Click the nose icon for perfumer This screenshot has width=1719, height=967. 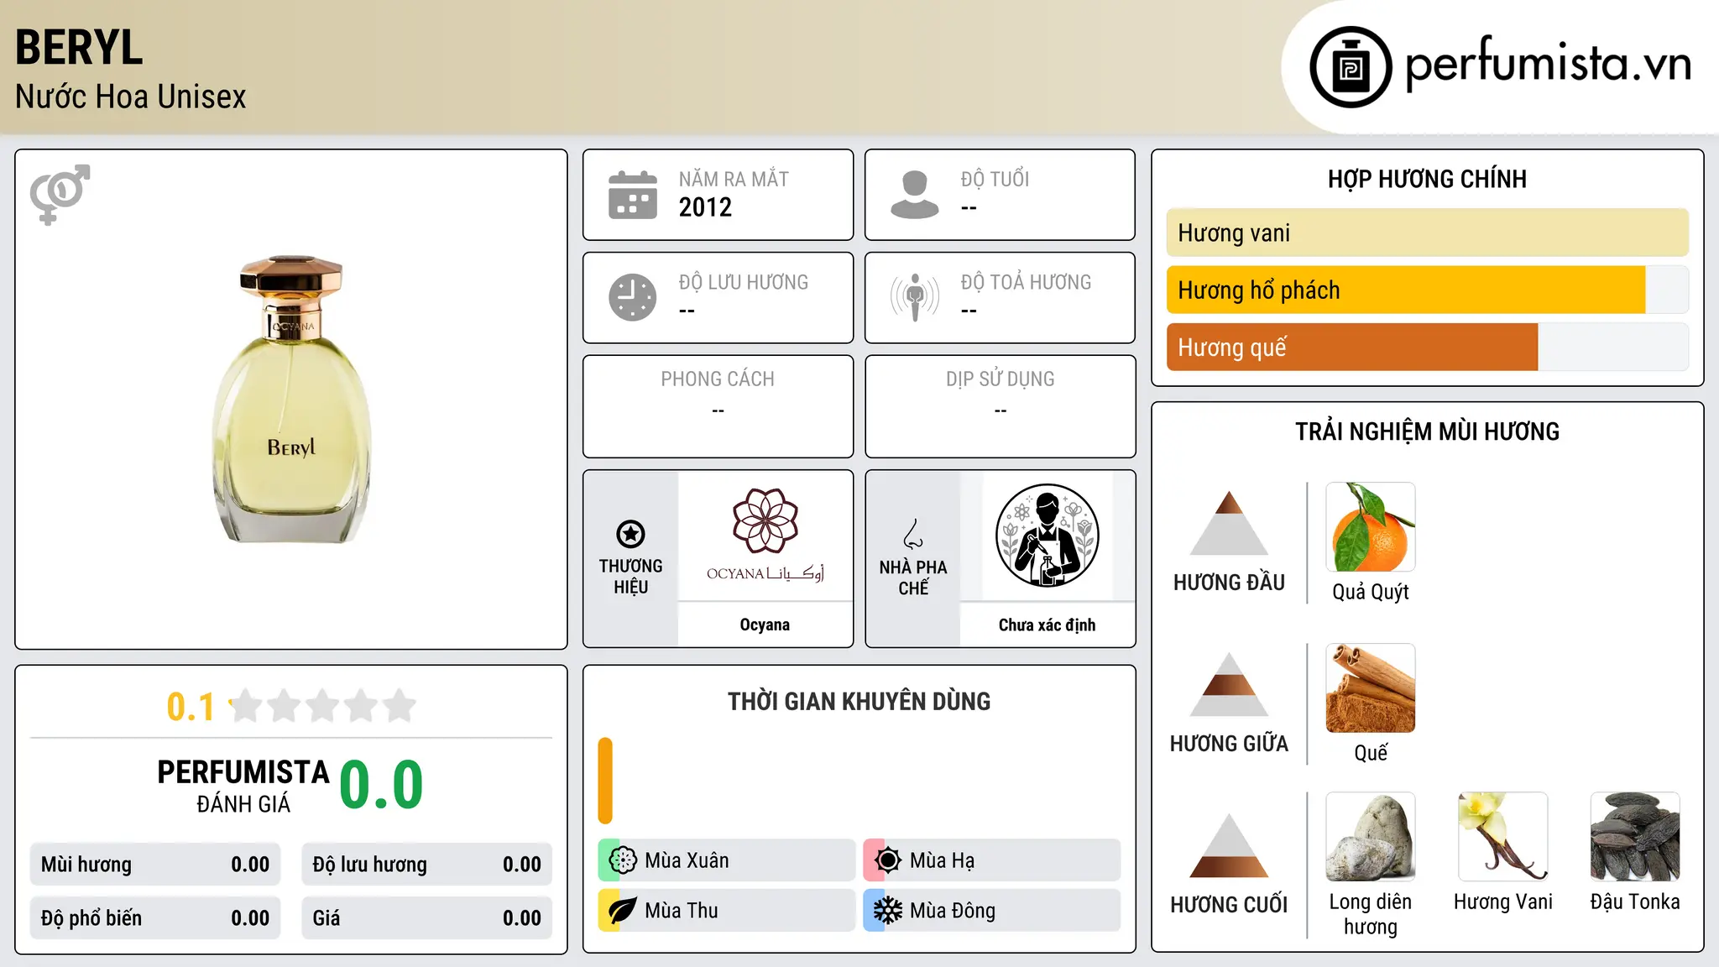913,533
